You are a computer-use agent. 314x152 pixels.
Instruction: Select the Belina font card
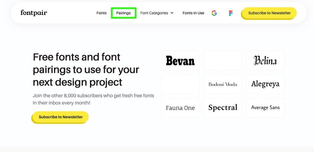(x=265, y=60)
